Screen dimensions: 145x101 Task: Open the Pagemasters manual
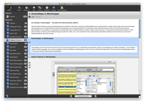(16, 57)
